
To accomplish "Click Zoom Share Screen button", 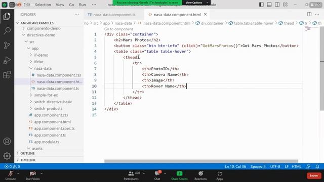I will coord(179,176).
